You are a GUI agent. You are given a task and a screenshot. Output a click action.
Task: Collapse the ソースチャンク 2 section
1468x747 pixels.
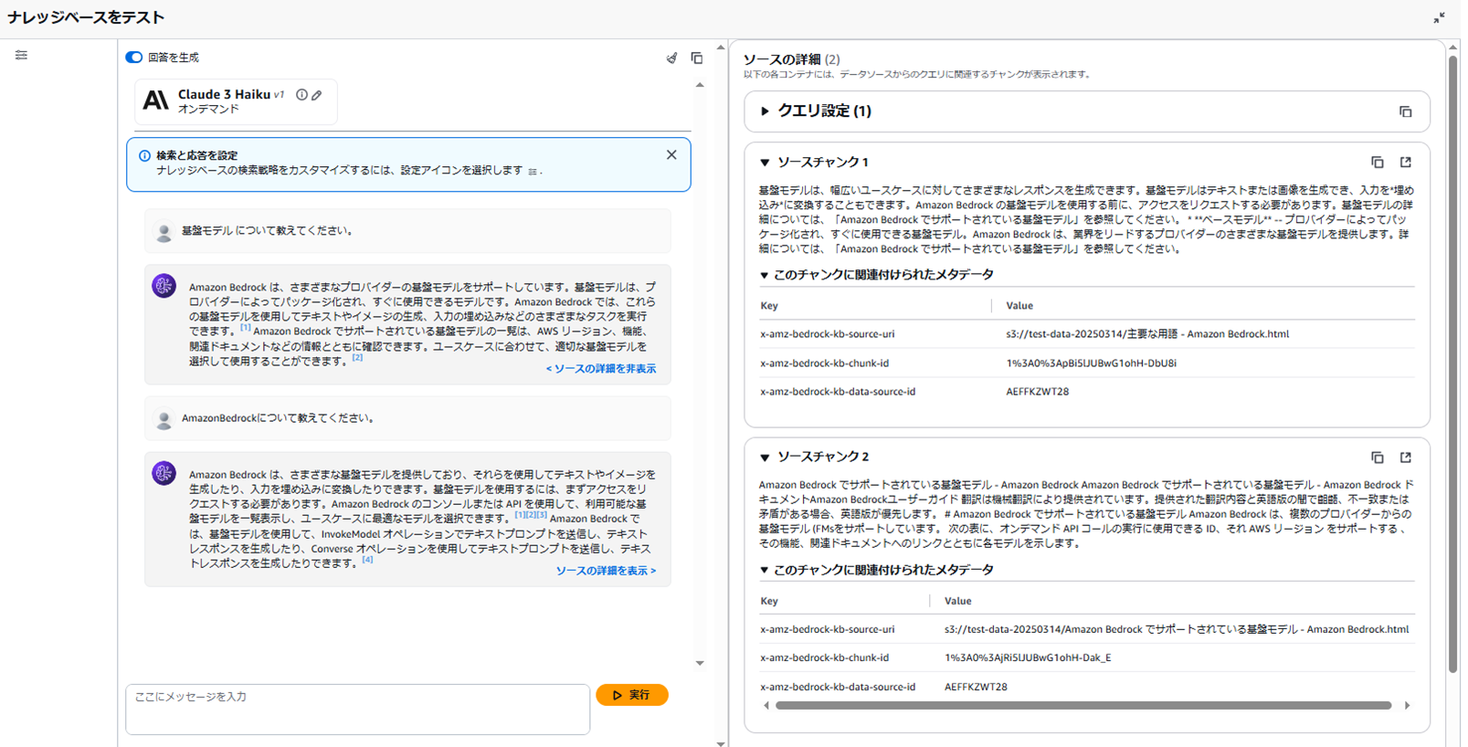[x=765, y=458]
